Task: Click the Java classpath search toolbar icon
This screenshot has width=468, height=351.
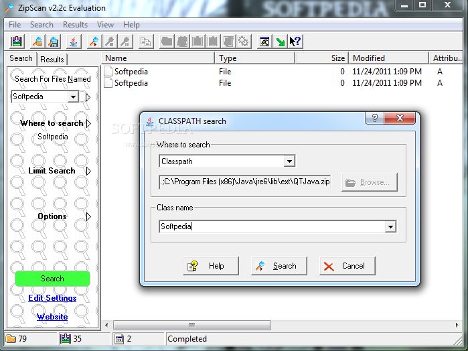Action: tap(74, 42)
